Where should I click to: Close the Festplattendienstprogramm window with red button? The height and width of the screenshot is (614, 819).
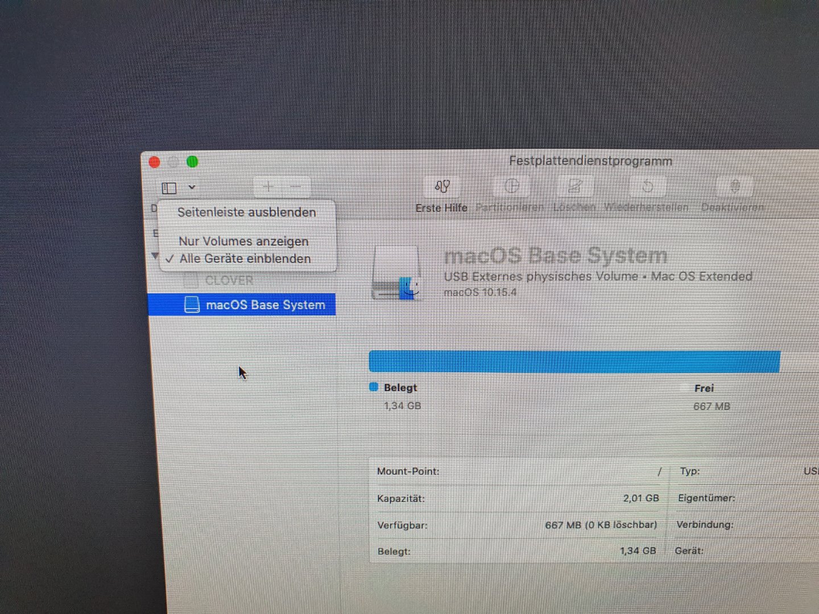154,162
